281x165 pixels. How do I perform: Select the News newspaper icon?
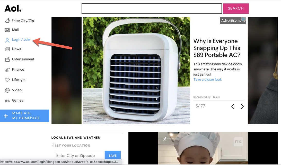(x=7, y=49)
